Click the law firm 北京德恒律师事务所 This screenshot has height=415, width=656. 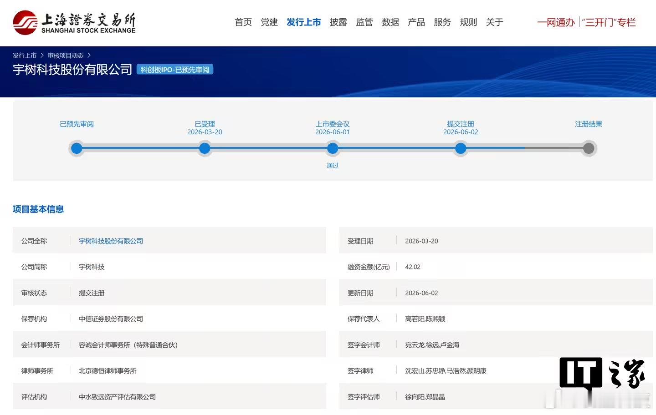[x=108, y=371]
